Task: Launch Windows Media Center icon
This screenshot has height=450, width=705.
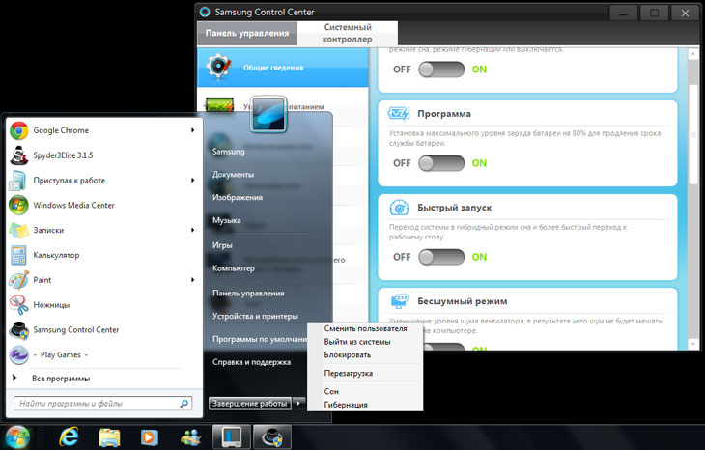Action: [x=19, y=206]
